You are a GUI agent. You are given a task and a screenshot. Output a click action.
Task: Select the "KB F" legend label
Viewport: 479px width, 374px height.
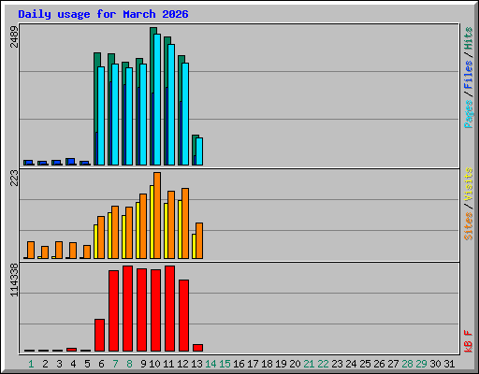468,341
